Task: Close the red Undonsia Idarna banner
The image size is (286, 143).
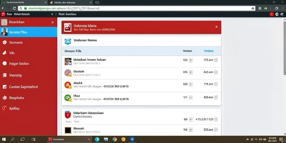Action: [x=216, y=27]
